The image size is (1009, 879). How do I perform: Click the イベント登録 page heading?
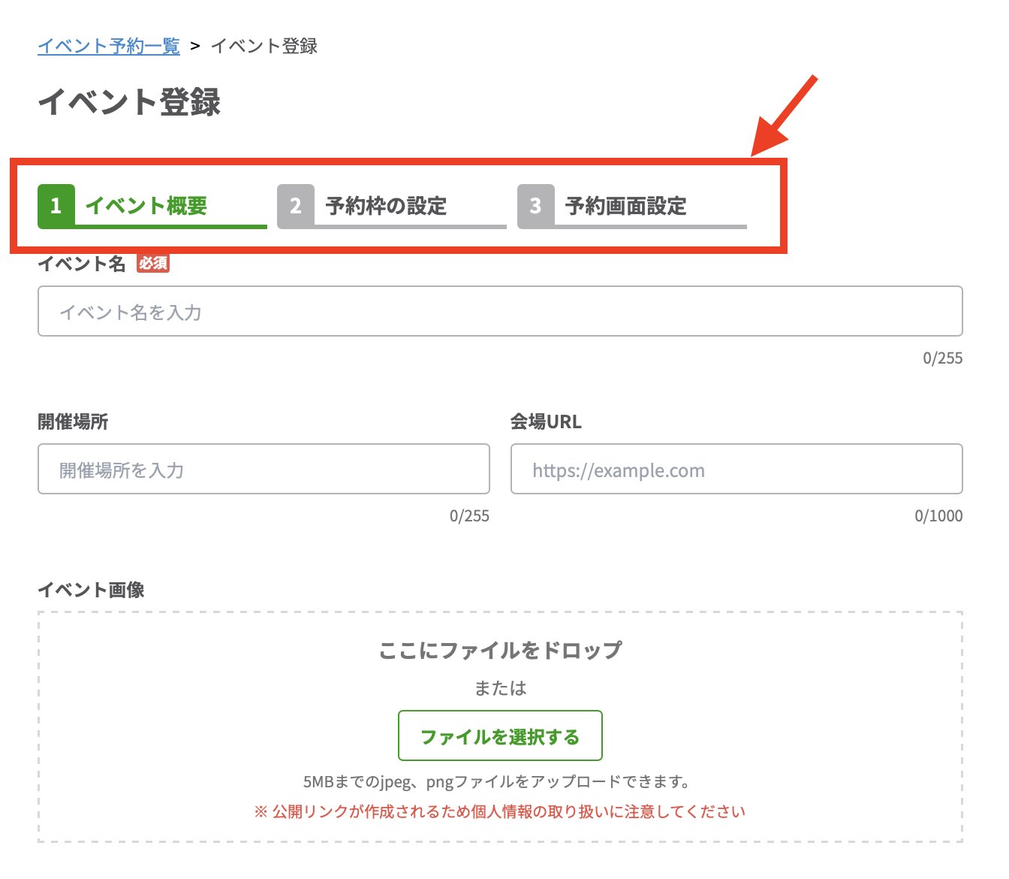tap(129, 102)
